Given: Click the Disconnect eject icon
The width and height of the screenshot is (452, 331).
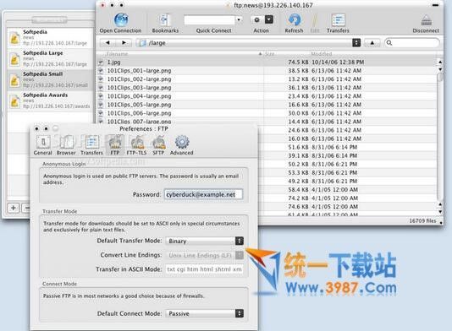Looking at the screenshot, I should pos(426,21).
